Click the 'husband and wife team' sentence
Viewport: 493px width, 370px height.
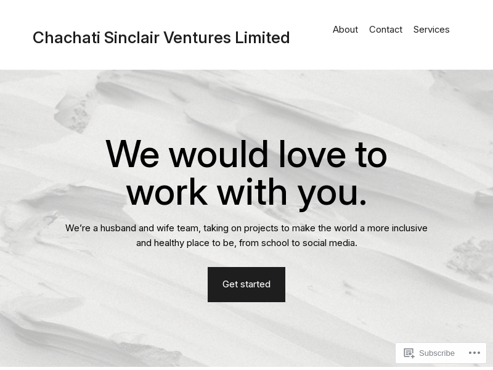[246, 228]
